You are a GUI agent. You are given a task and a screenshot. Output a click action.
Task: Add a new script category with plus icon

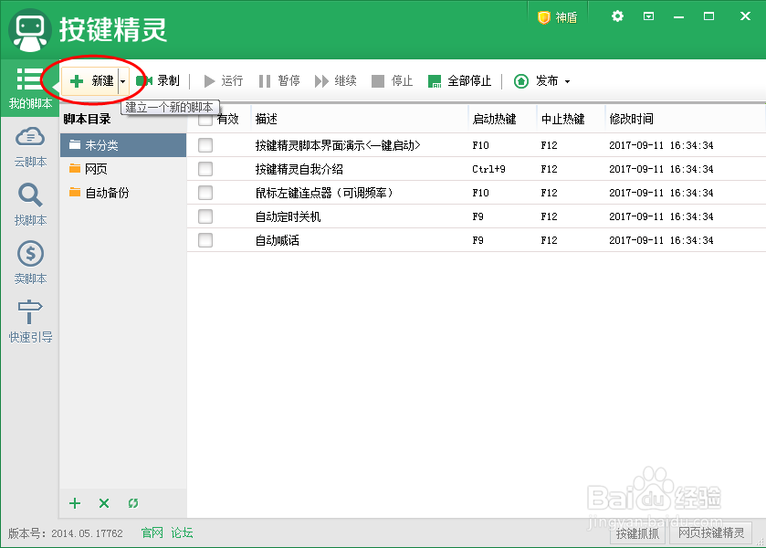point(75,503)
